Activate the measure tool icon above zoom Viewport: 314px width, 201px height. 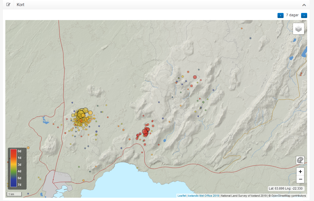[x=300, y=160]
